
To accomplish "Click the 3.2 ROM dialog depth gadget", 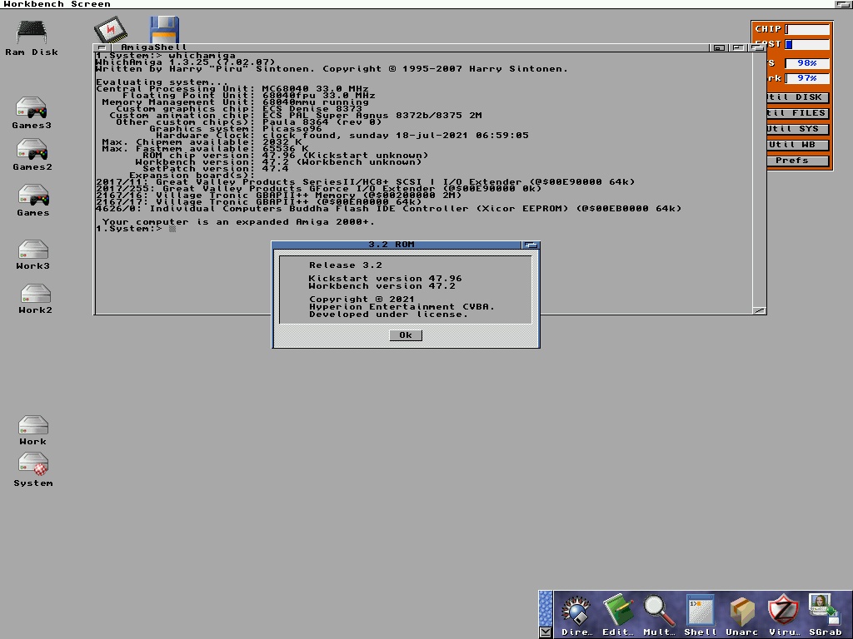I will (531, 245).
